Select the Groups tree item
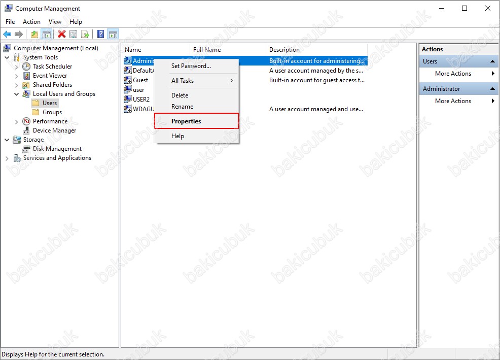 tap(52, 112)
